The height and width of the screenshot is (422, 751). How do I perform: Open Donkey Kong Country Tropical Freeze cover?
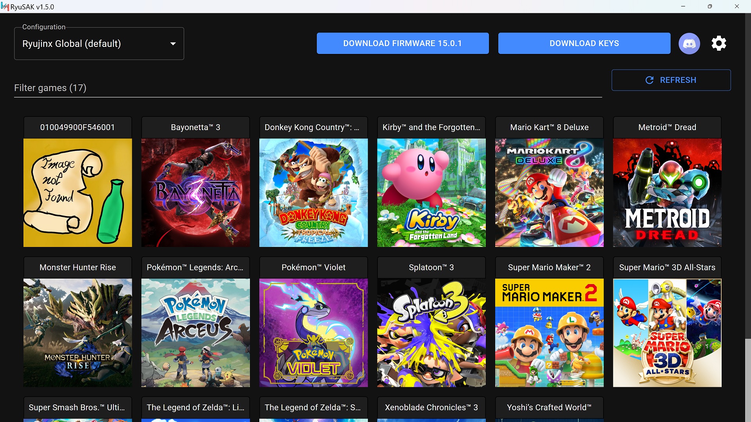click(313, 193)
